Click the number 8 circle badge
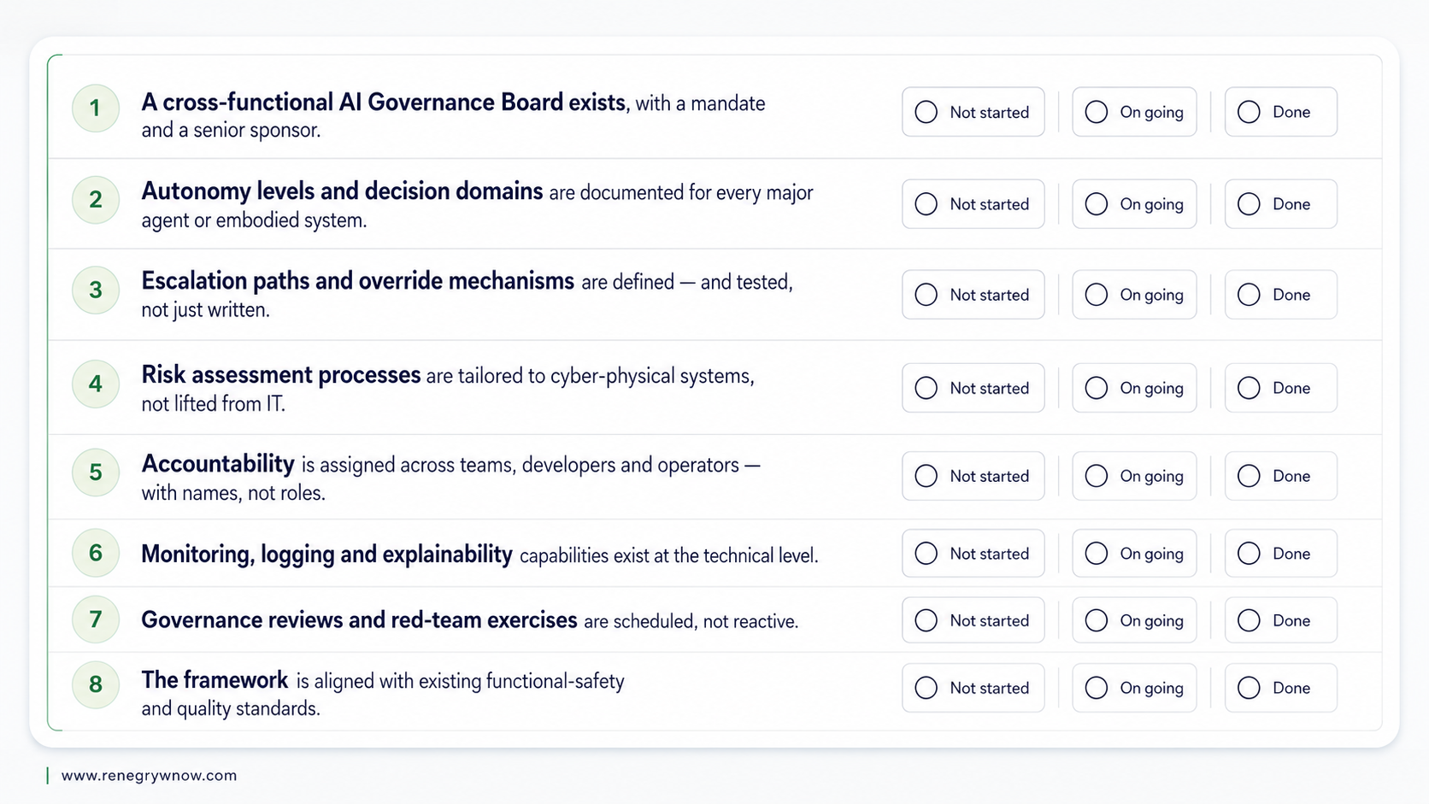Viewport: 1429px width, 804px height. pyautogui.click(x=96, y=684)
